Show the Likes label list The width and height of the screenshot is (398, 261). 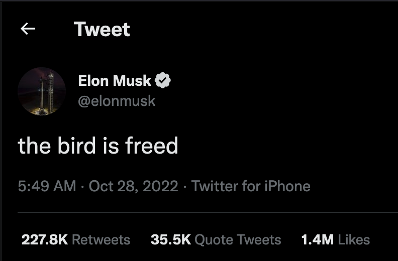(x=354, y=239)
